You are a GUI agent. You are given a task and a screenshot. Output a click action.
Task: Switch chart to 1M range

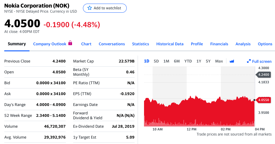(x=166, y=61)
